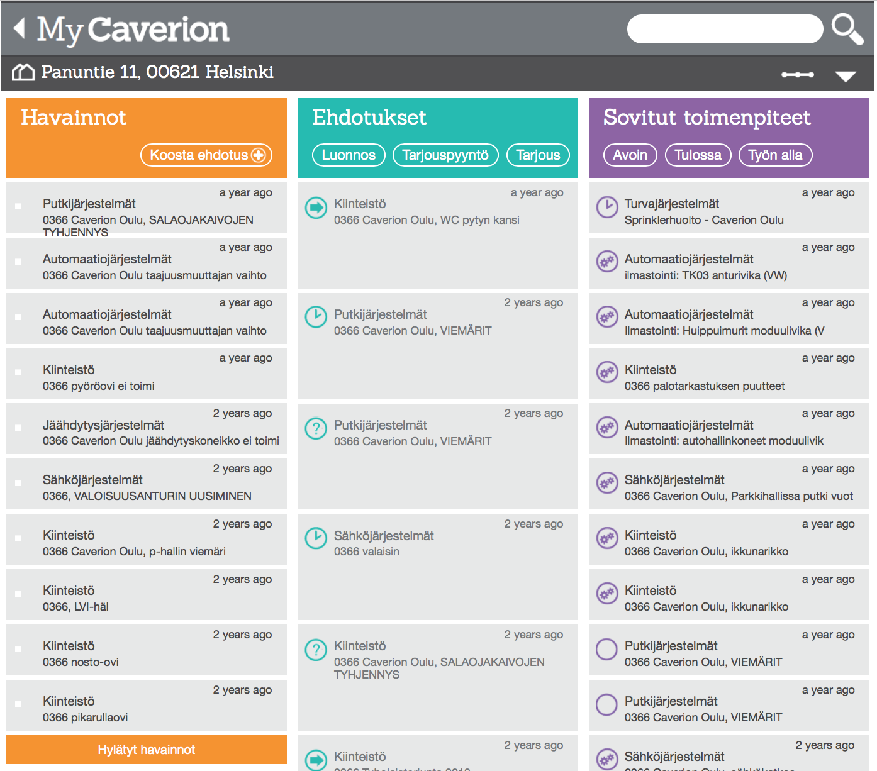Click Sprinklerhuolto - Caverion Oulu text

click(x=704, y=220)
